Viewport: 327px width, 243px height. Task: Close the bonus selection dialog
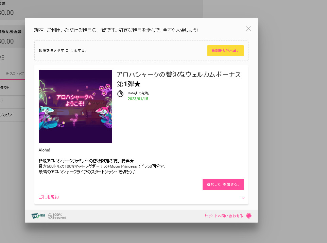(x=248, y=29)
